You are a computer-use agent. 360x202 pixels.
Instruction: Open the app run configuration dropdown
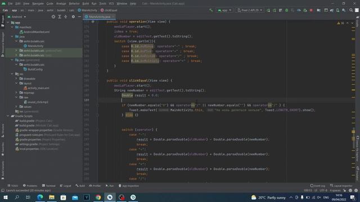pos(224,10)
